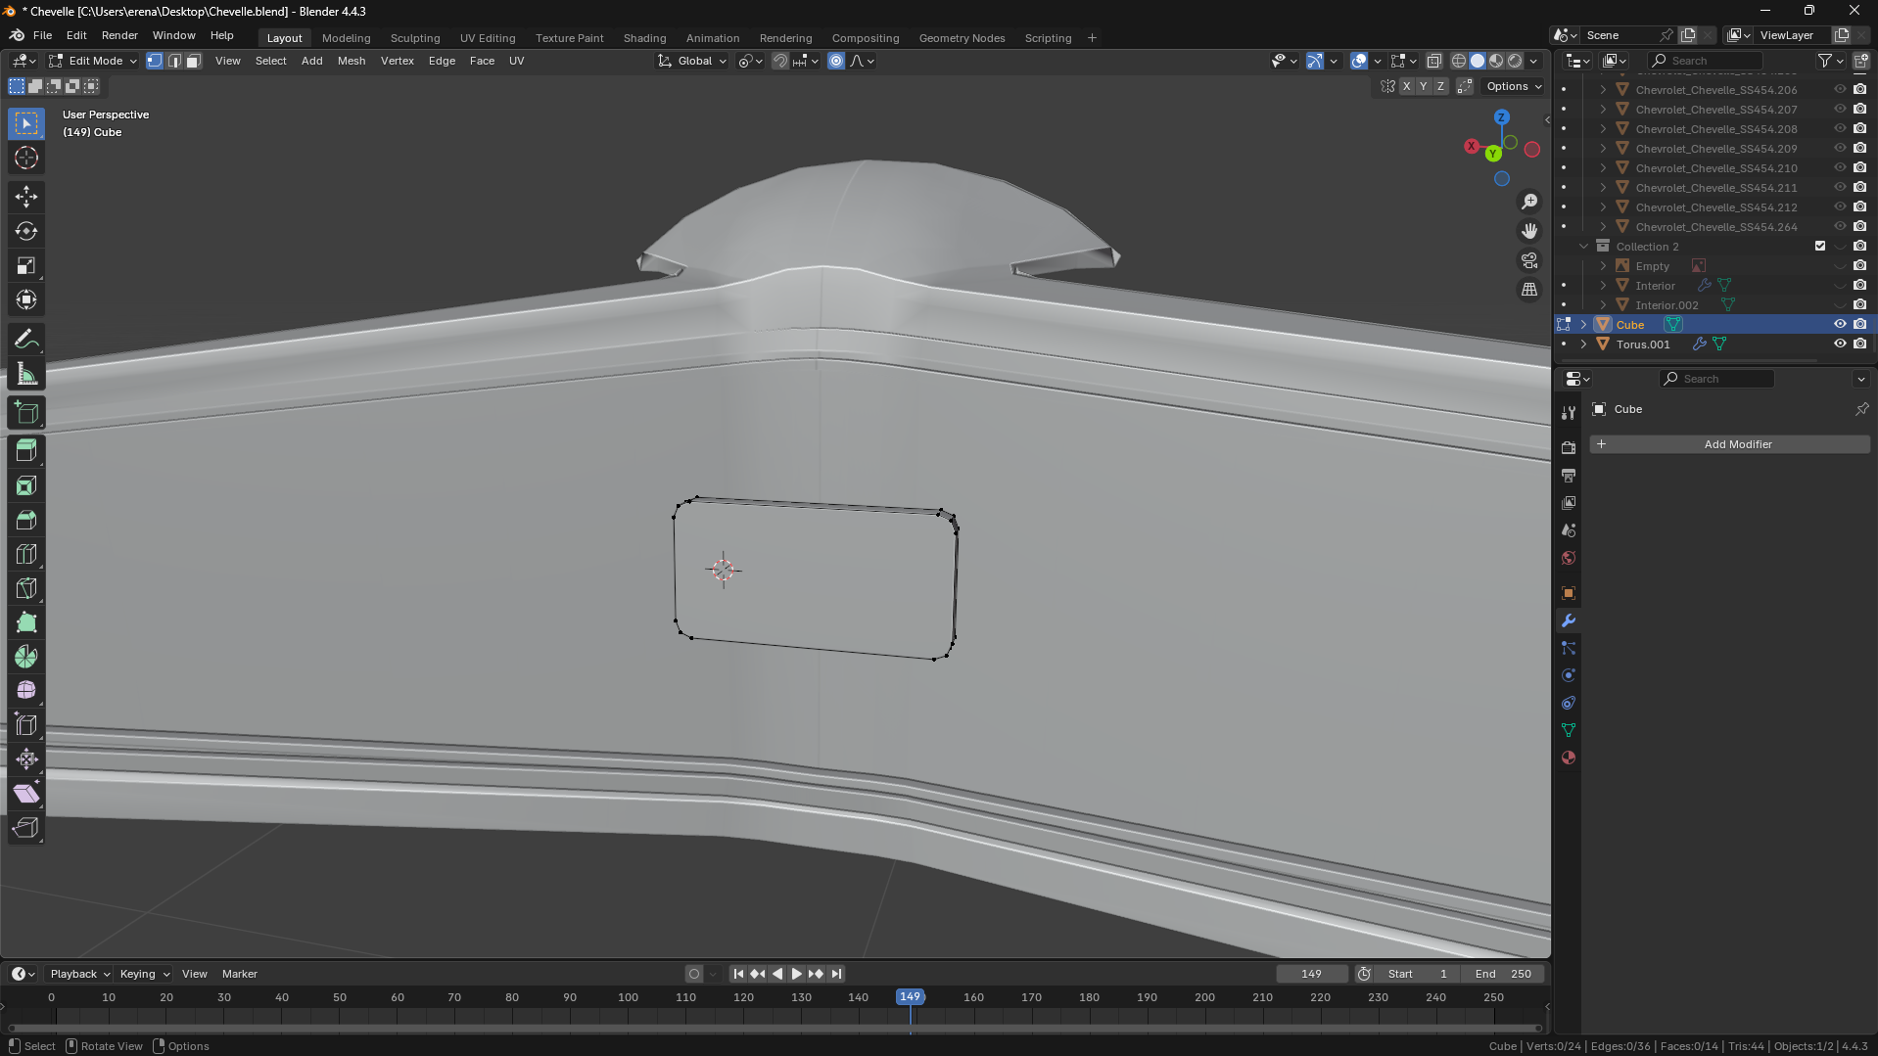Switch to wireframe viewport shading
The image size is (1878, 1056).
(1459, 61)
